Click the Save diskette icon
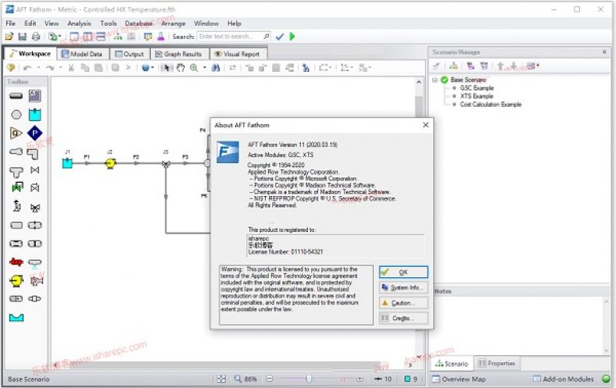This screenshot has width=616, height=388. pyautogui.click(x=22, y=37)
